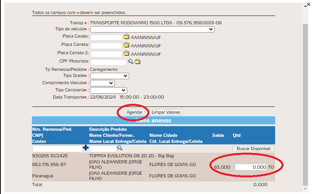This screenshot has width=312, height=194.
Task: Click the scrollbar down arrow
Action: click(x=305, y=189)
